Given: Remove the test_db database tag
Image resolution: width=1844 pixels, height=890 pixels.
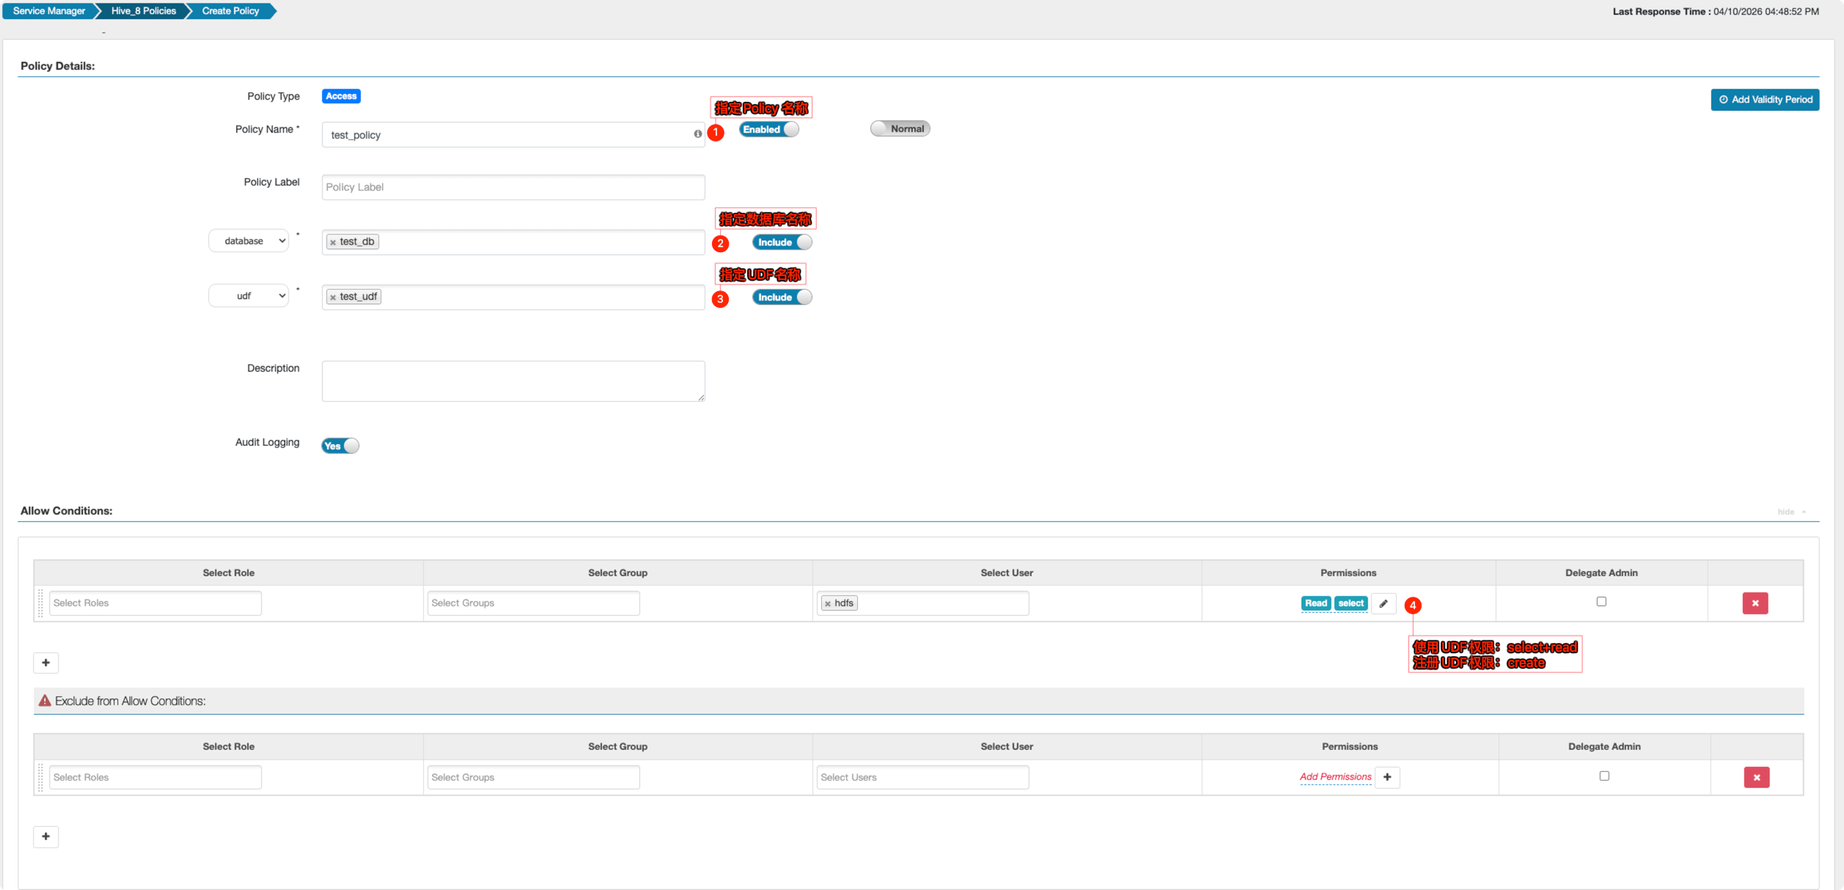Looking at the screenshot, I should tap(333, 242).
